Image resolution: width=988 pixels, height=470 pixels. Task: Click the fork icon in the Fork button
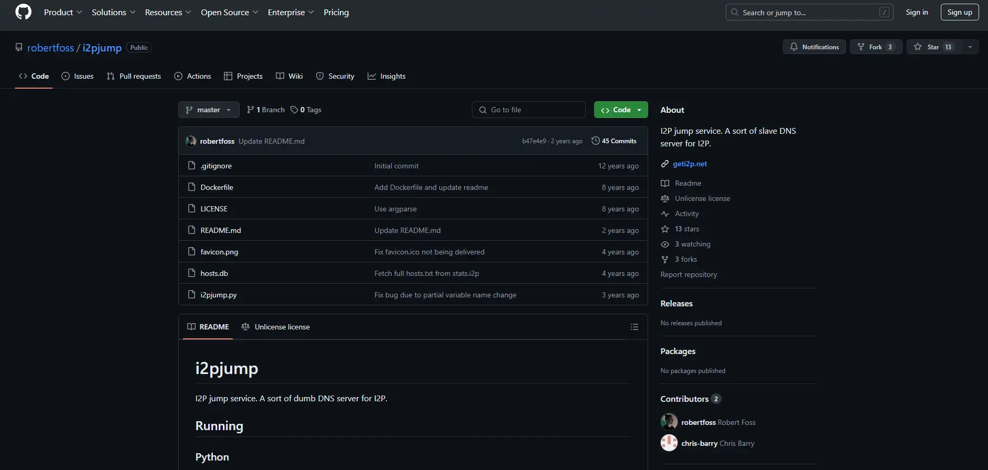tap(861, 47)
